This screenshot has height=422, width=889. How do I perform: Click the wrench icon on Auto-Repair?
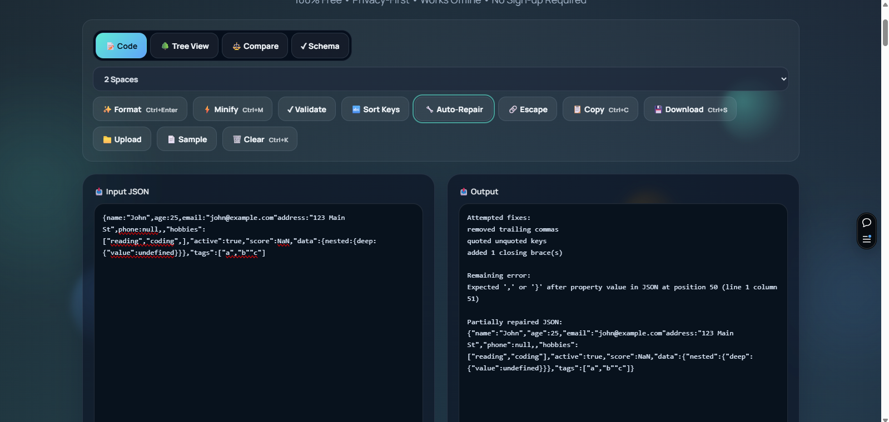430,109
